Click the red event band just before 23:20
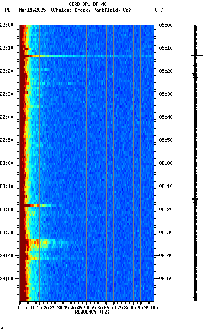The image size is (212, 332). (x=38, y=206)
